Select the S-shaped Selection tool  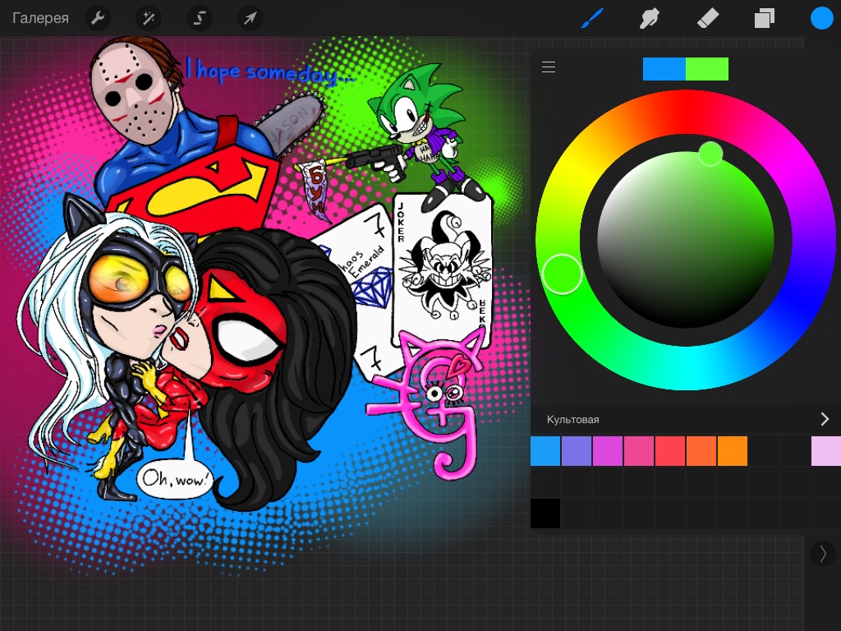coord(199,18)
